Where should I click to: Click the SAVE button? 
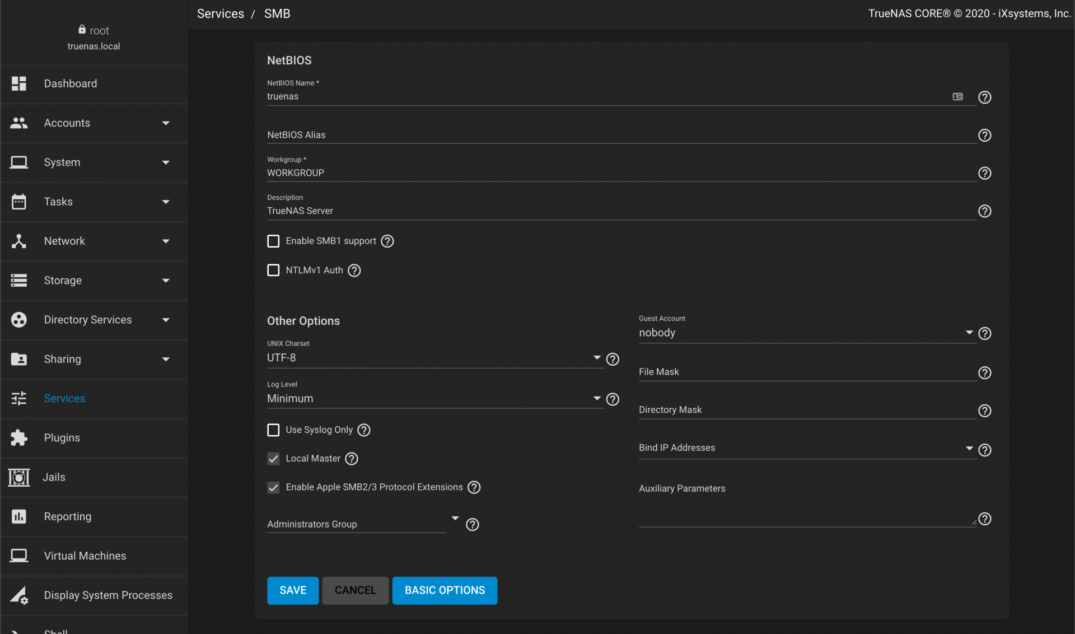293,590
